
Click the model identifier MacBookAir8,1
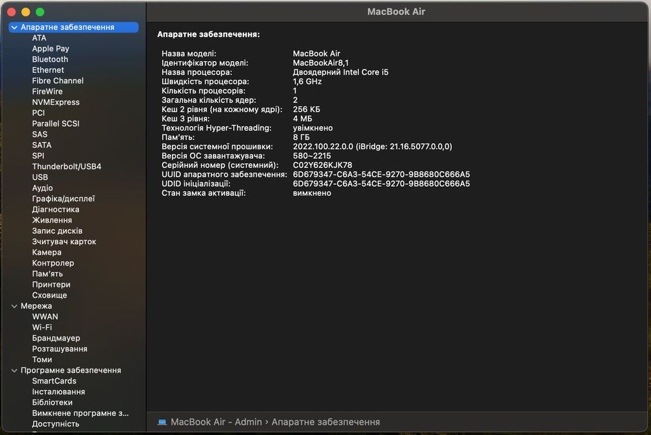pyautogui.click(x=321, y=63)
